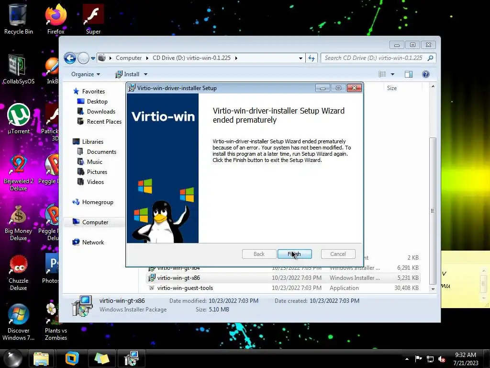490x368 pixels.
Task: Toggle the preview pane button
Action: click(409, 74)
